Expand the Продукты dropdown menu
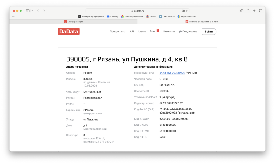Image resolution: width=275 pixels, height=164 pixels. (x=118, y=32)
